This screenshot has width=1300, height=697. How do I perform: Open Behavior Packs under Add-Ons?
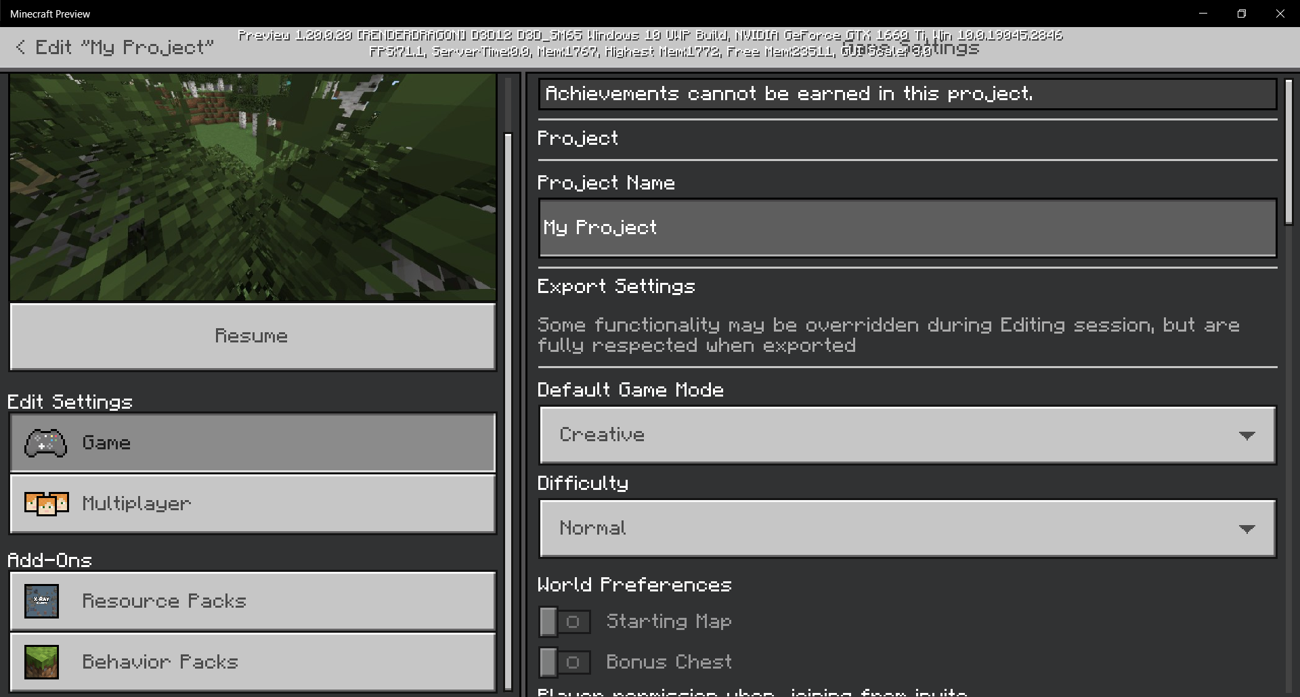pyautogui.click(x=253, y=662)
